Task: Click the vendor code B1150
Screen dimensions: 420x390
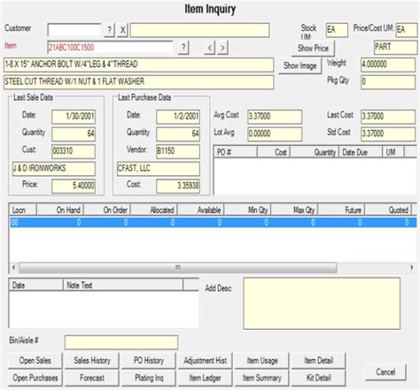Action: point(178,151)
